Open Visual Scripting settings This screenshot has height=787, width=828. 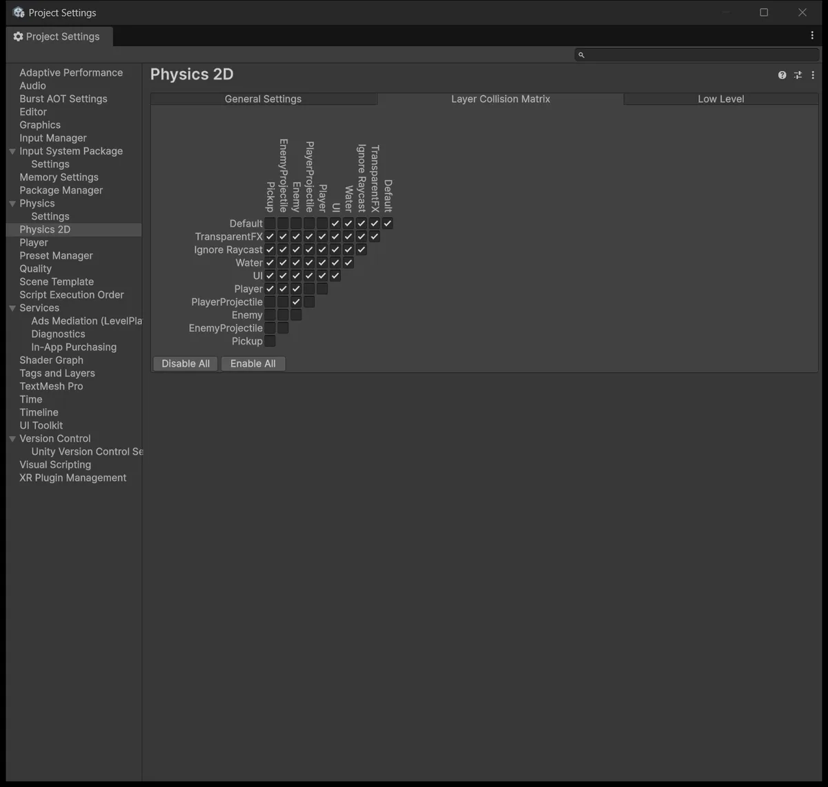coord(55,465)
